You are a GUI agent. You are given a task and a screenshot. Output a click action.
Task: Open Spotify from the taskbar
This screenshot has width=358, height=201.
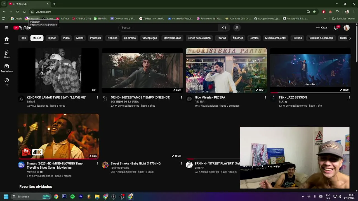[72, 197]
